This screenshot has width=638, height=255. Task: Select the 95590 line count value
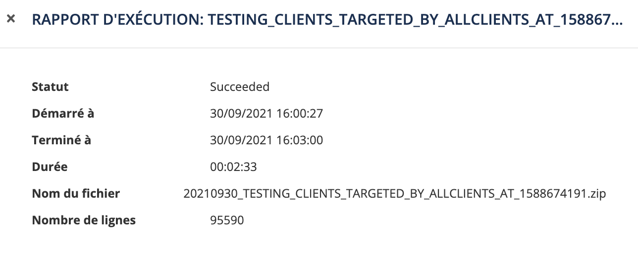[x=227, y=220]
